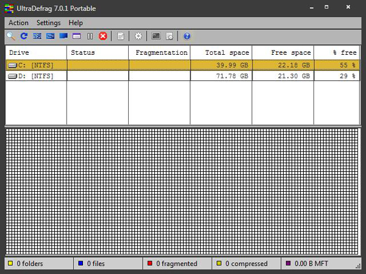Click the '0 folders' status text
366x274 pixels.
30,264
